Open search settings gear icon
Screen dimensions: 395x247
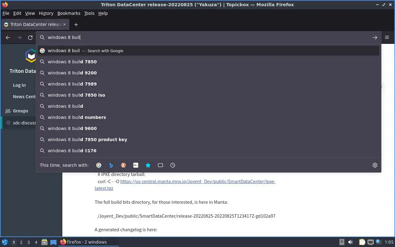pos(375,165)
